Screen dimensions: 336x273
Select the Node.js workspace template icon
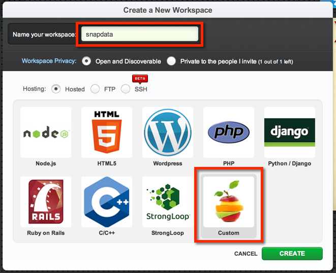(46, 132)
